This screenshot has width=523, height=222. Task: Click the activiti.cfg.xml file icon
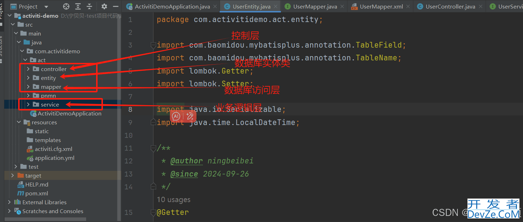pos(30,149)
